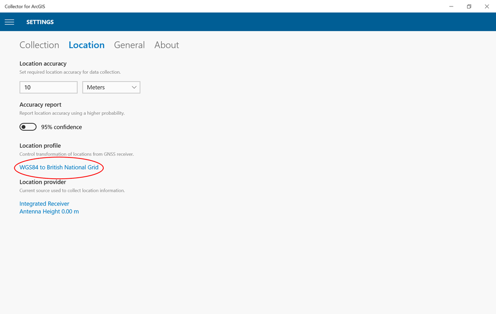Close the Collector for ArcGIS window
This screenshot has width=496, height=314.
pyautogui.click(x=487, y=6)
